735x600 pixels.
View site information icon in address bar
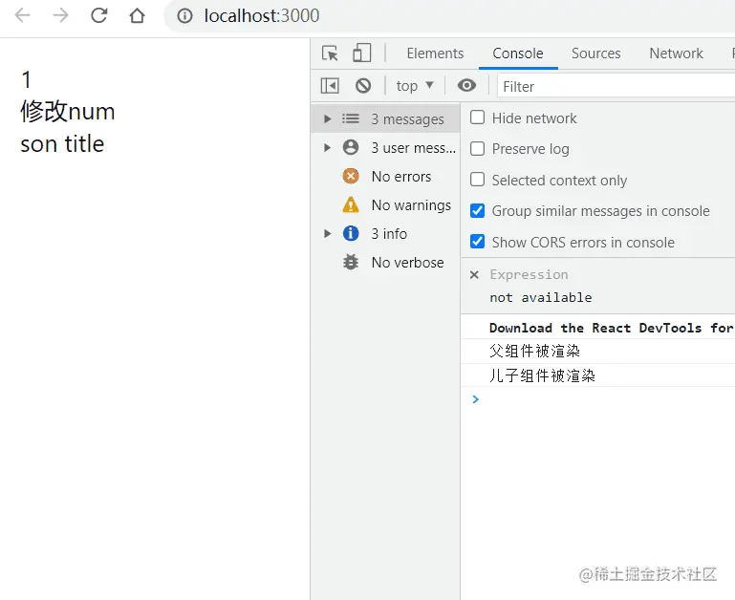(184, 16)
